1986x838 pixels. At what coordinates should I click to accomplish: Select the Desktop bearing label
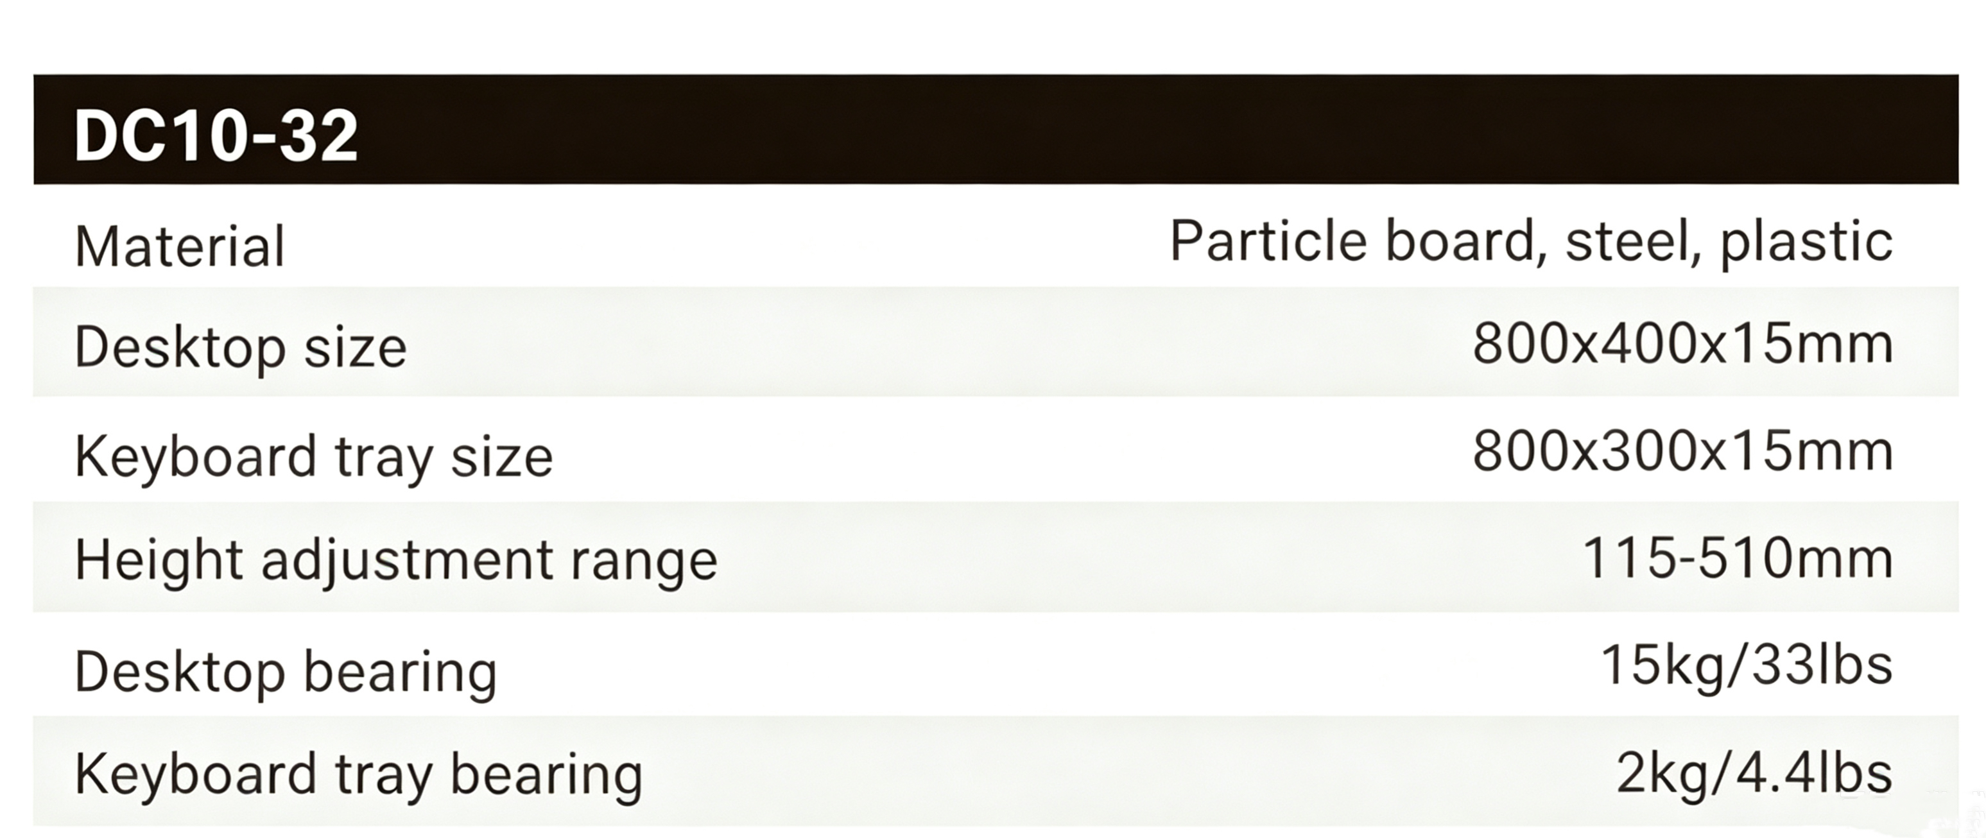[x=286, y=672]
